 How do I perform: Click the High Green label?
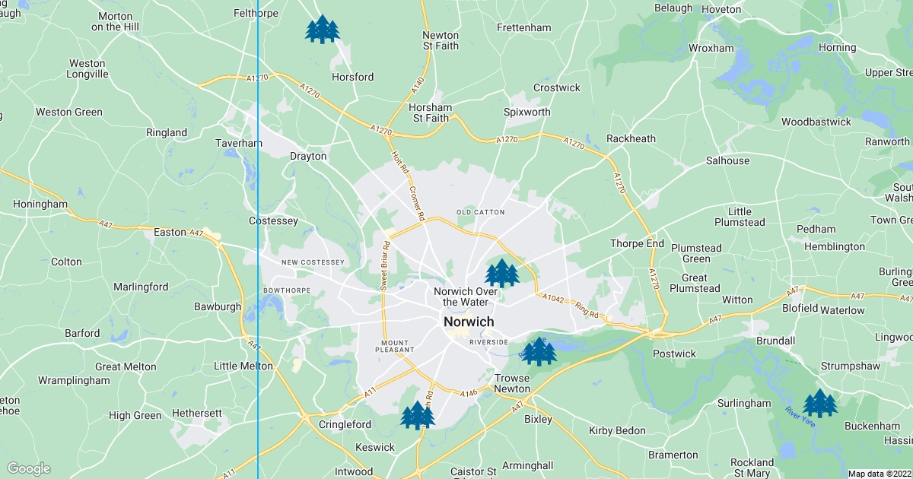pos(135,415)
